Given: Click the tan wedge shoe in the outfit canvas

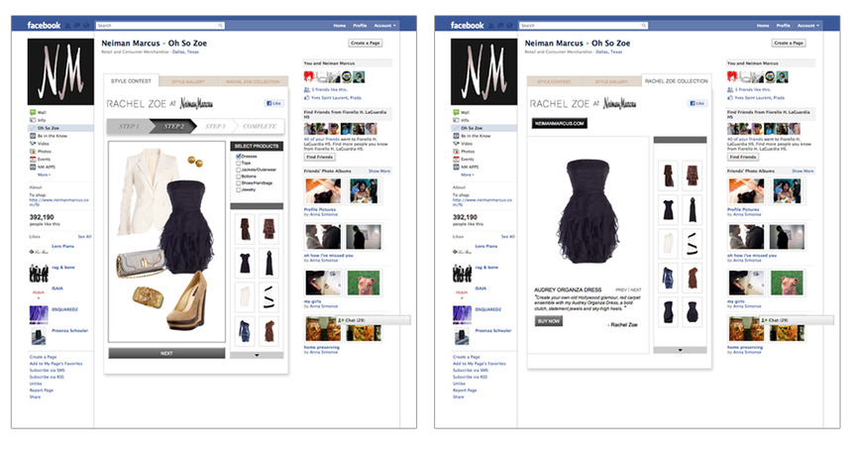Looking at the screenshot, I should click(187, 301).
